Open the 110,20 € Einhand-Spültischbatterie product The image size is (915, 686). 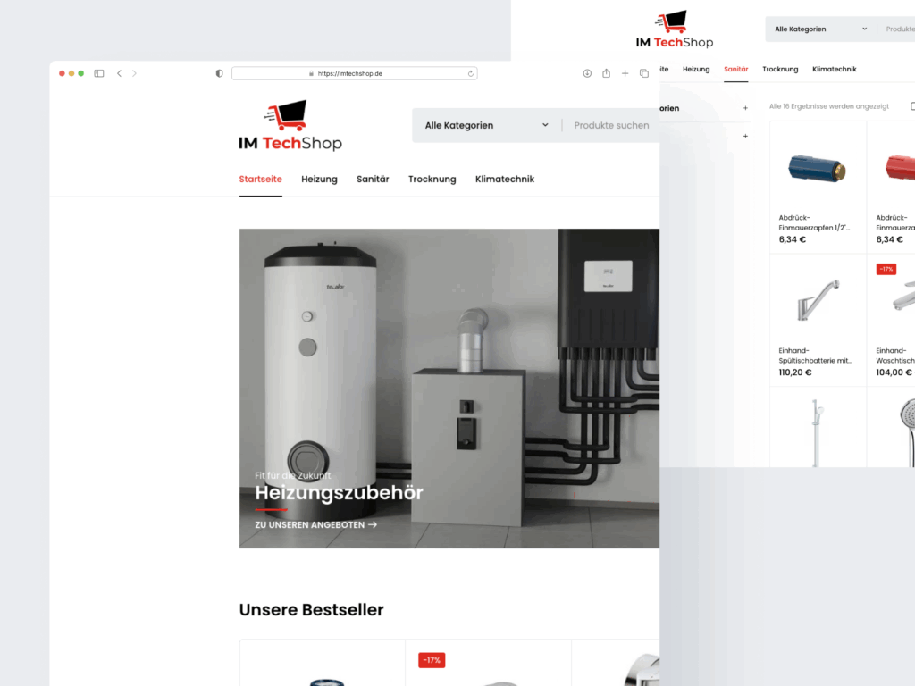tap(816, 356)
